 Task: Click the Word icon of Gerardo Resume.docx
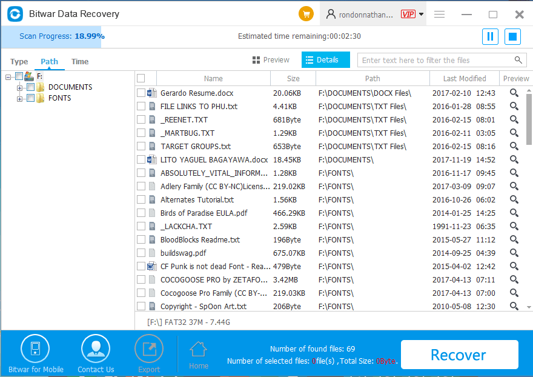pos(152,93)
